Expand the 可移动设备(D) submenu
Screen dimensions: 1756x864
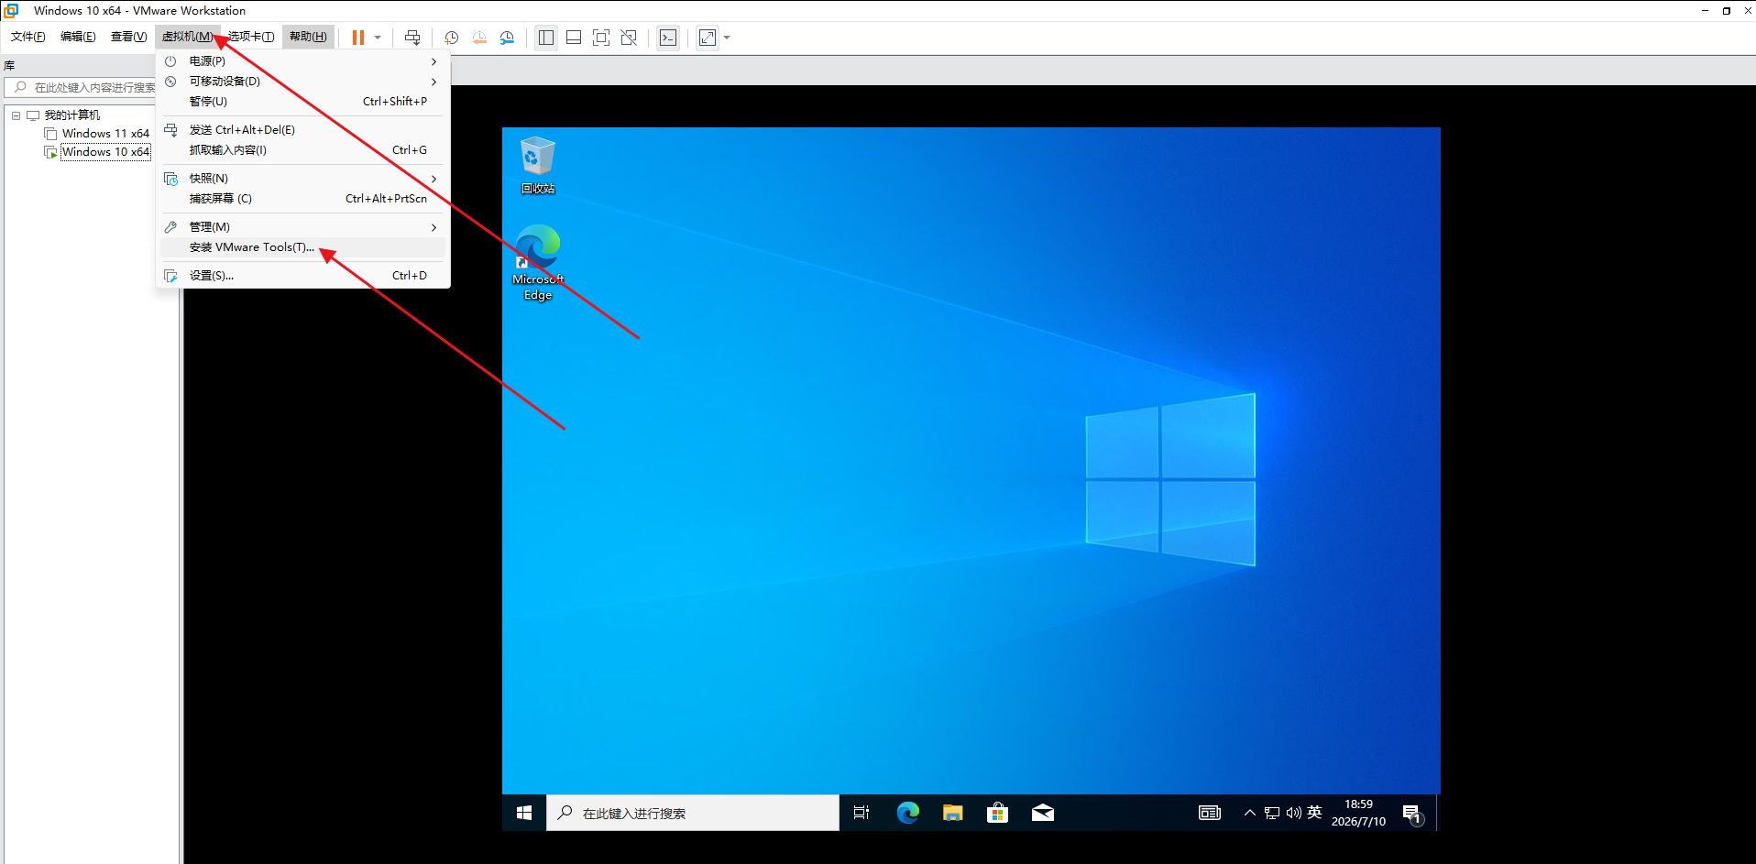pyautogui.click(x=302, y=82)
